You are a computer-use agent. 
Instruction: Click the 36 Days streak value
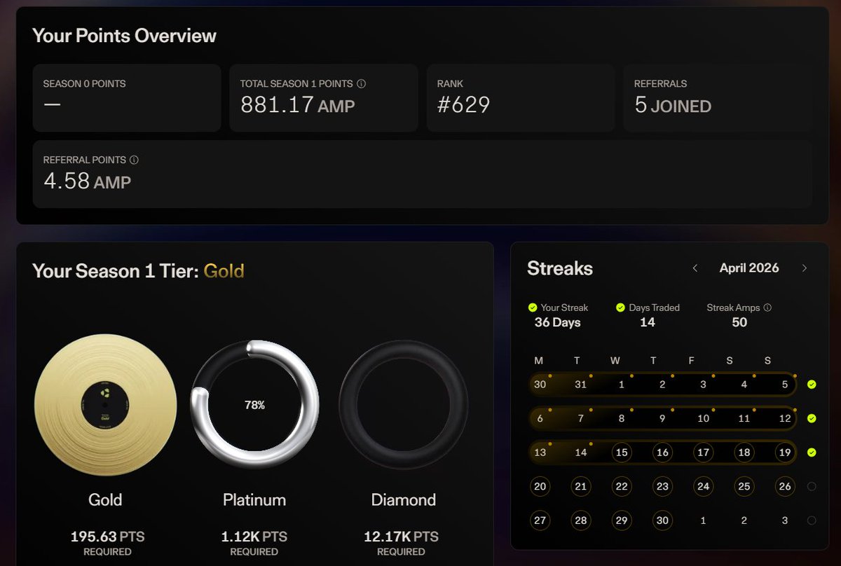[558, 322]
